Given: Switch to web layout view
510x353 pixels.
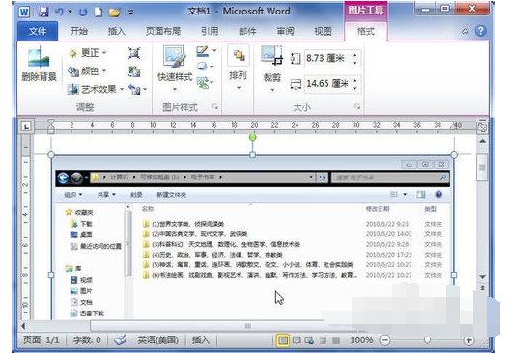Looking at the screenshot, I should point(309,340).
